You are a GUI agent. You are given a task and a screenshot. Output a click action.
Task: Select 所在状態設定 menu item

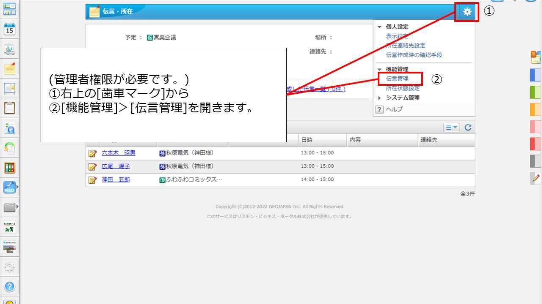402,88
